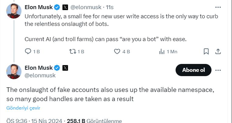
Task: Click the X affiliation badge before 11s handle
Action: pyautogui.click(x=65, y=7)
